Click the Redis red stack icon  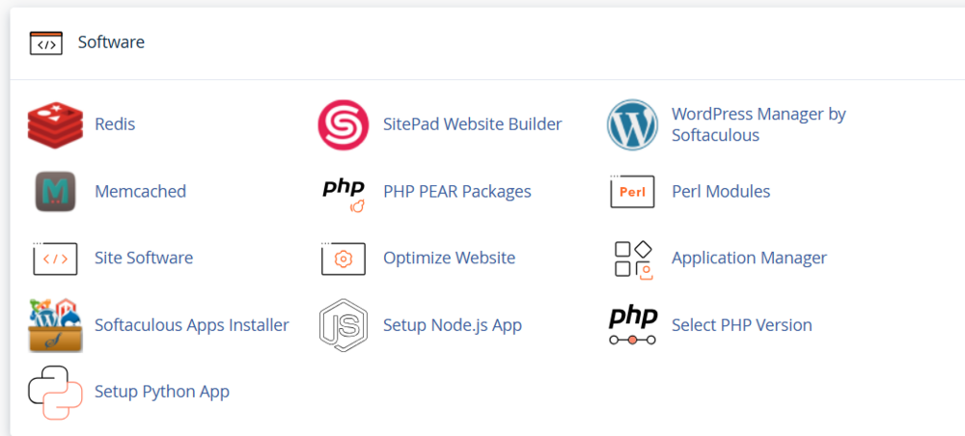point(55,124)
